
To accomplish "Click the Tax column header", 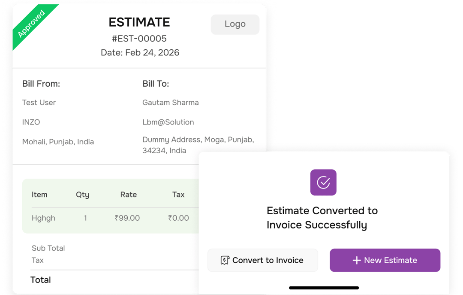I will click(178, 195).
